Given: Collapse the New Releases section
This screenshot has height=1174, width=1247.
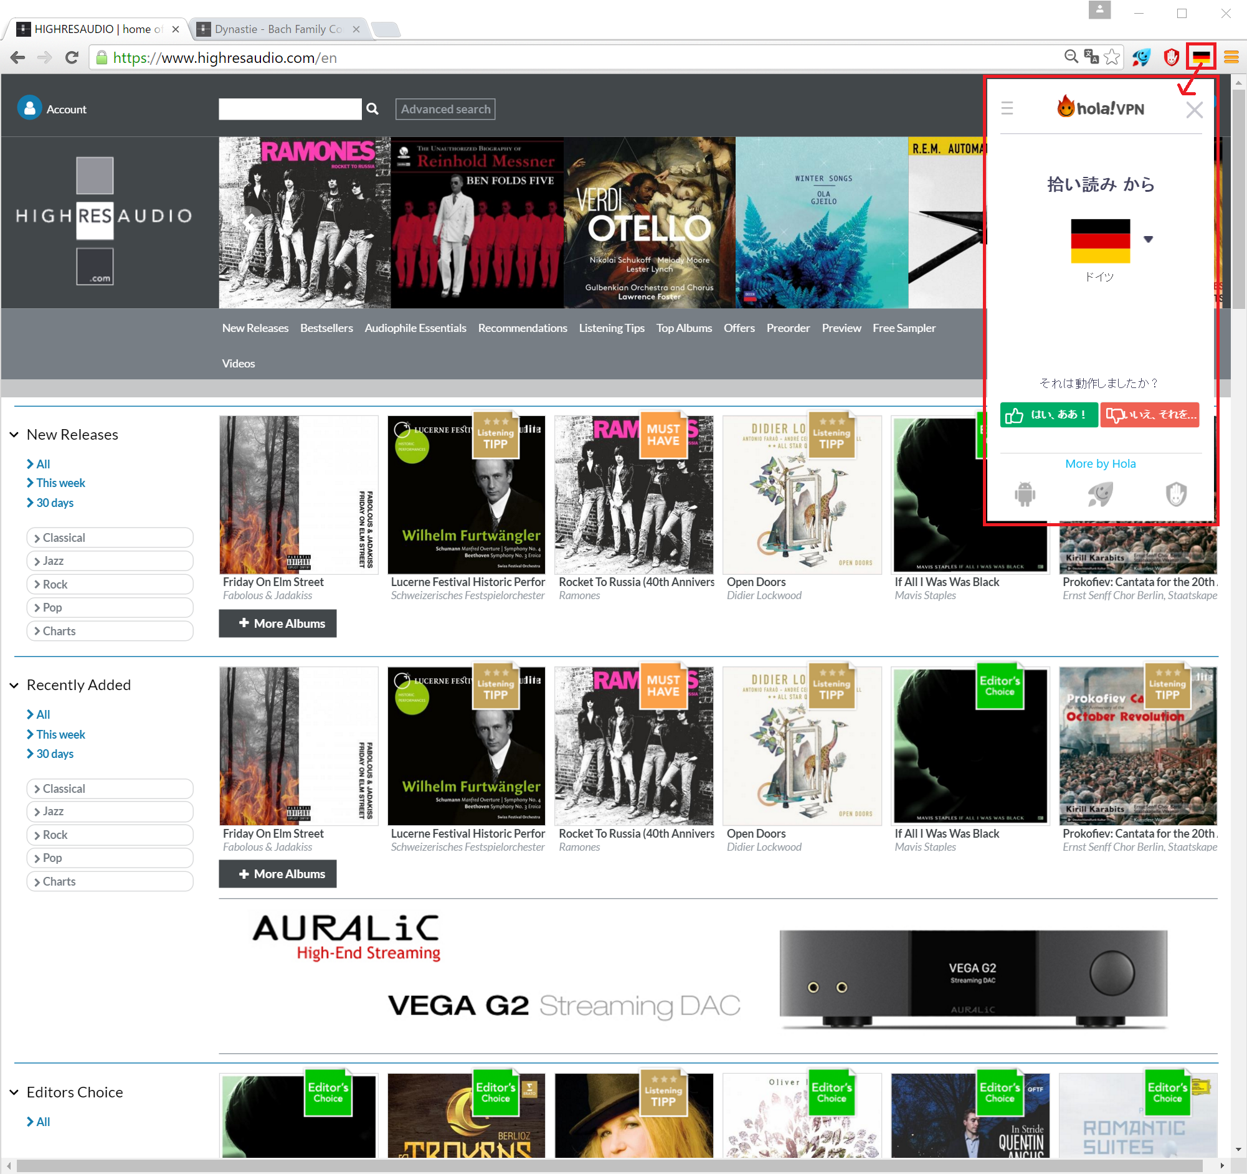Looking at the screenshot, I should [14, 435].
